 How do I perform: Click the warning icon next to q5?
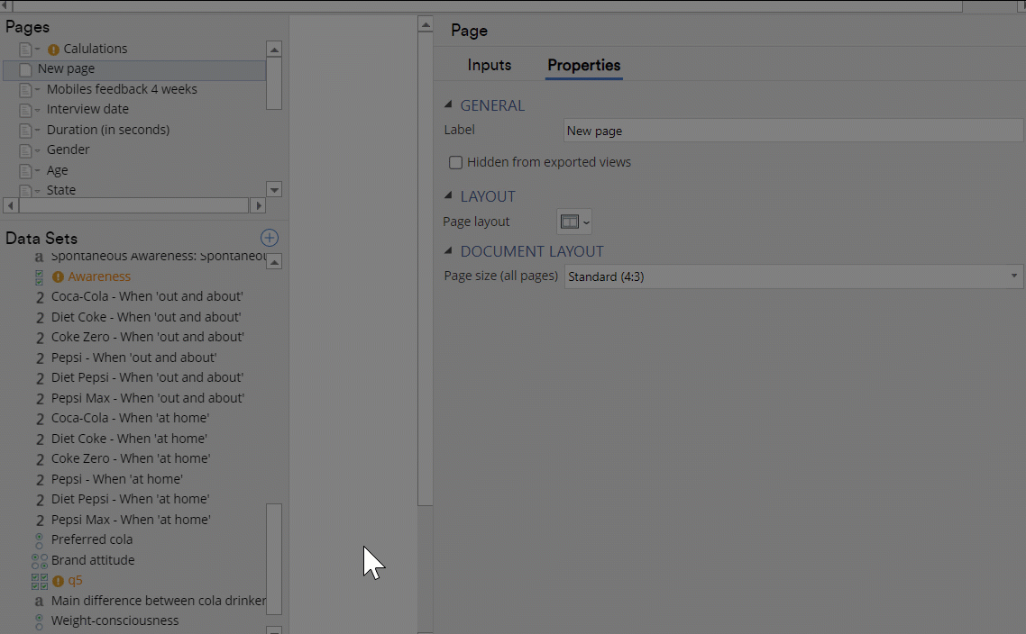[59, 581]
